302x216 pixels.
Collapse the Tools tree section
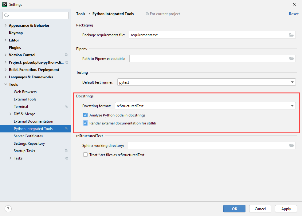6,84
